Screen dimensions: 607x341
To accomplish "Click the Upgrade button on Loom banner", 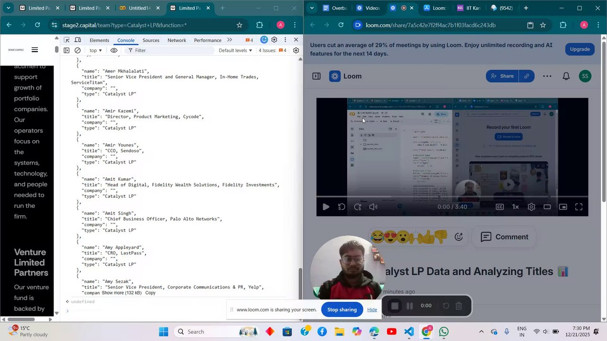I will 579,49.
